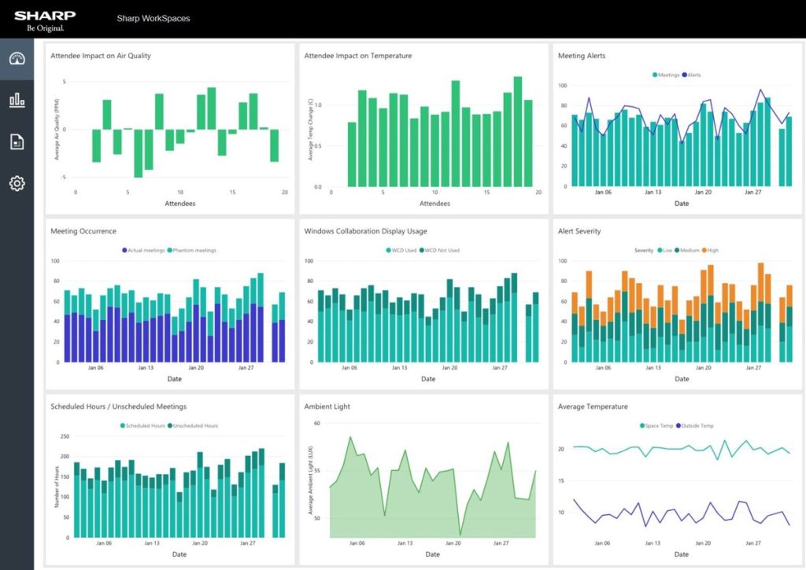This screenshot has height=570, width=806.
Task: Open the settings gear in the sidebar
Action: (16, 182)
